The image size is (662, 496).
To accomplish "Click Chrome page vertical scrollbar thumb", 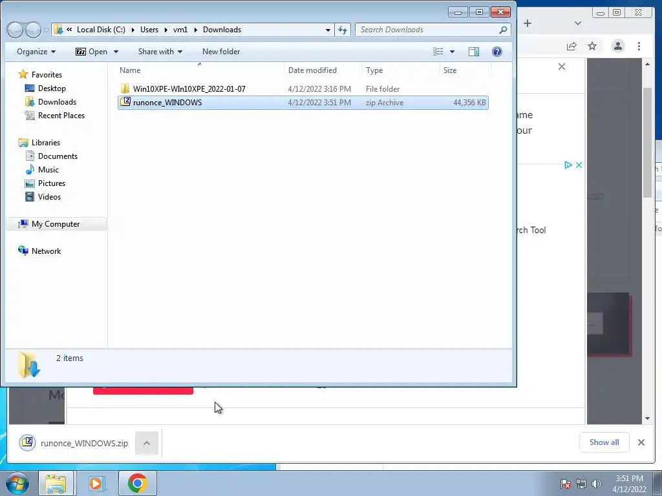I will 647,142.
